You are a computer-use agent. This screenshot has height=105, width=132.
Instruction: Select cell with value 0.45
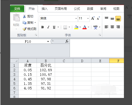[28, 79]
